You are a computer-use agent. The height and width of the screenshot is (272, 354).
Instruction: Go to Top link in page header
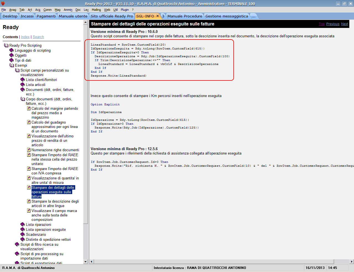point(322,24)
